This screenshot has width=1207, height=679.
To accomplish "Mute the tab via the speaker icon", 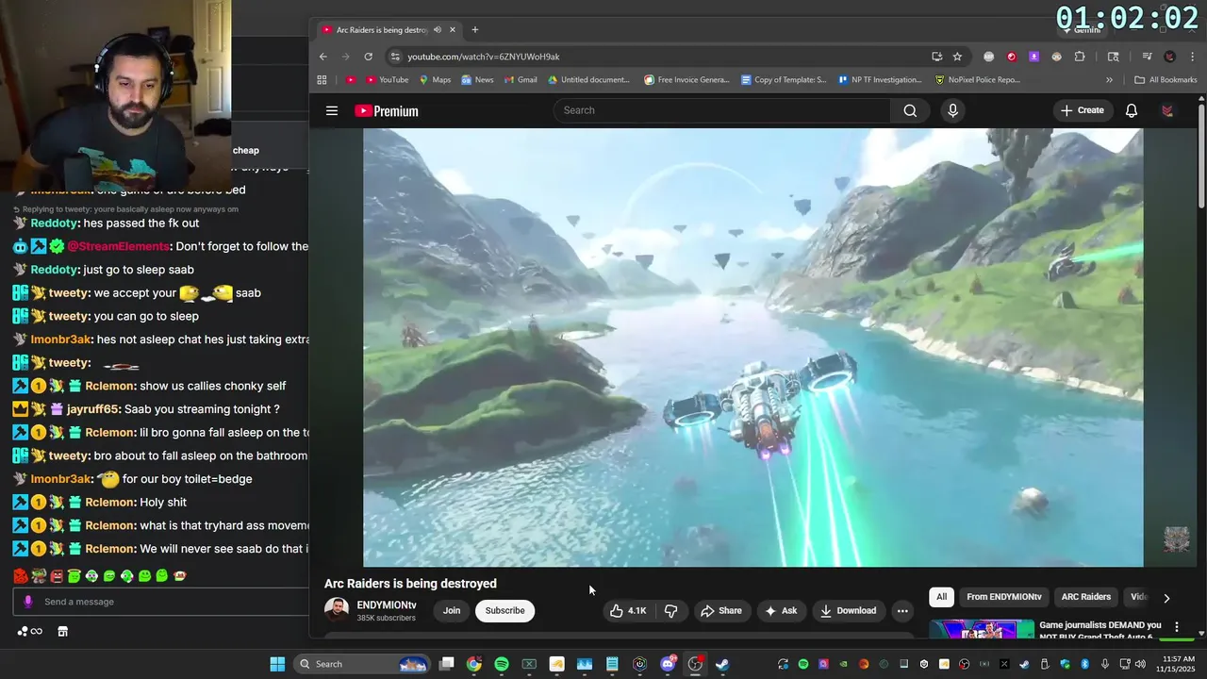I will [x=438, y=30].
